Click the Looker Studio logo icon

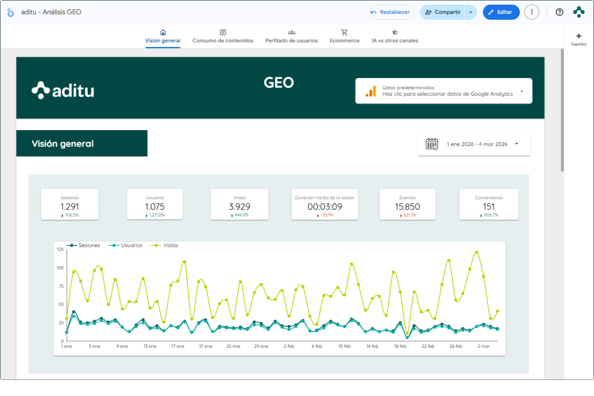pyautogui.click(x=10, y=12)
